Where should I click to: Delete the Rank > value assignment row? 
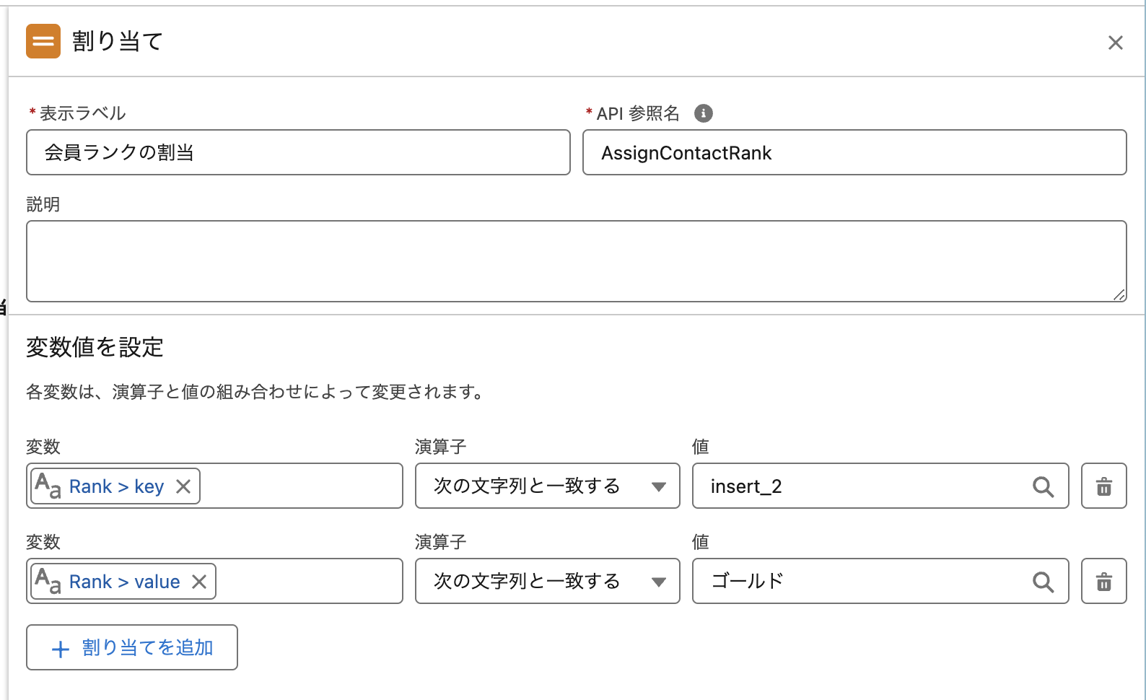pos(1103,582)
